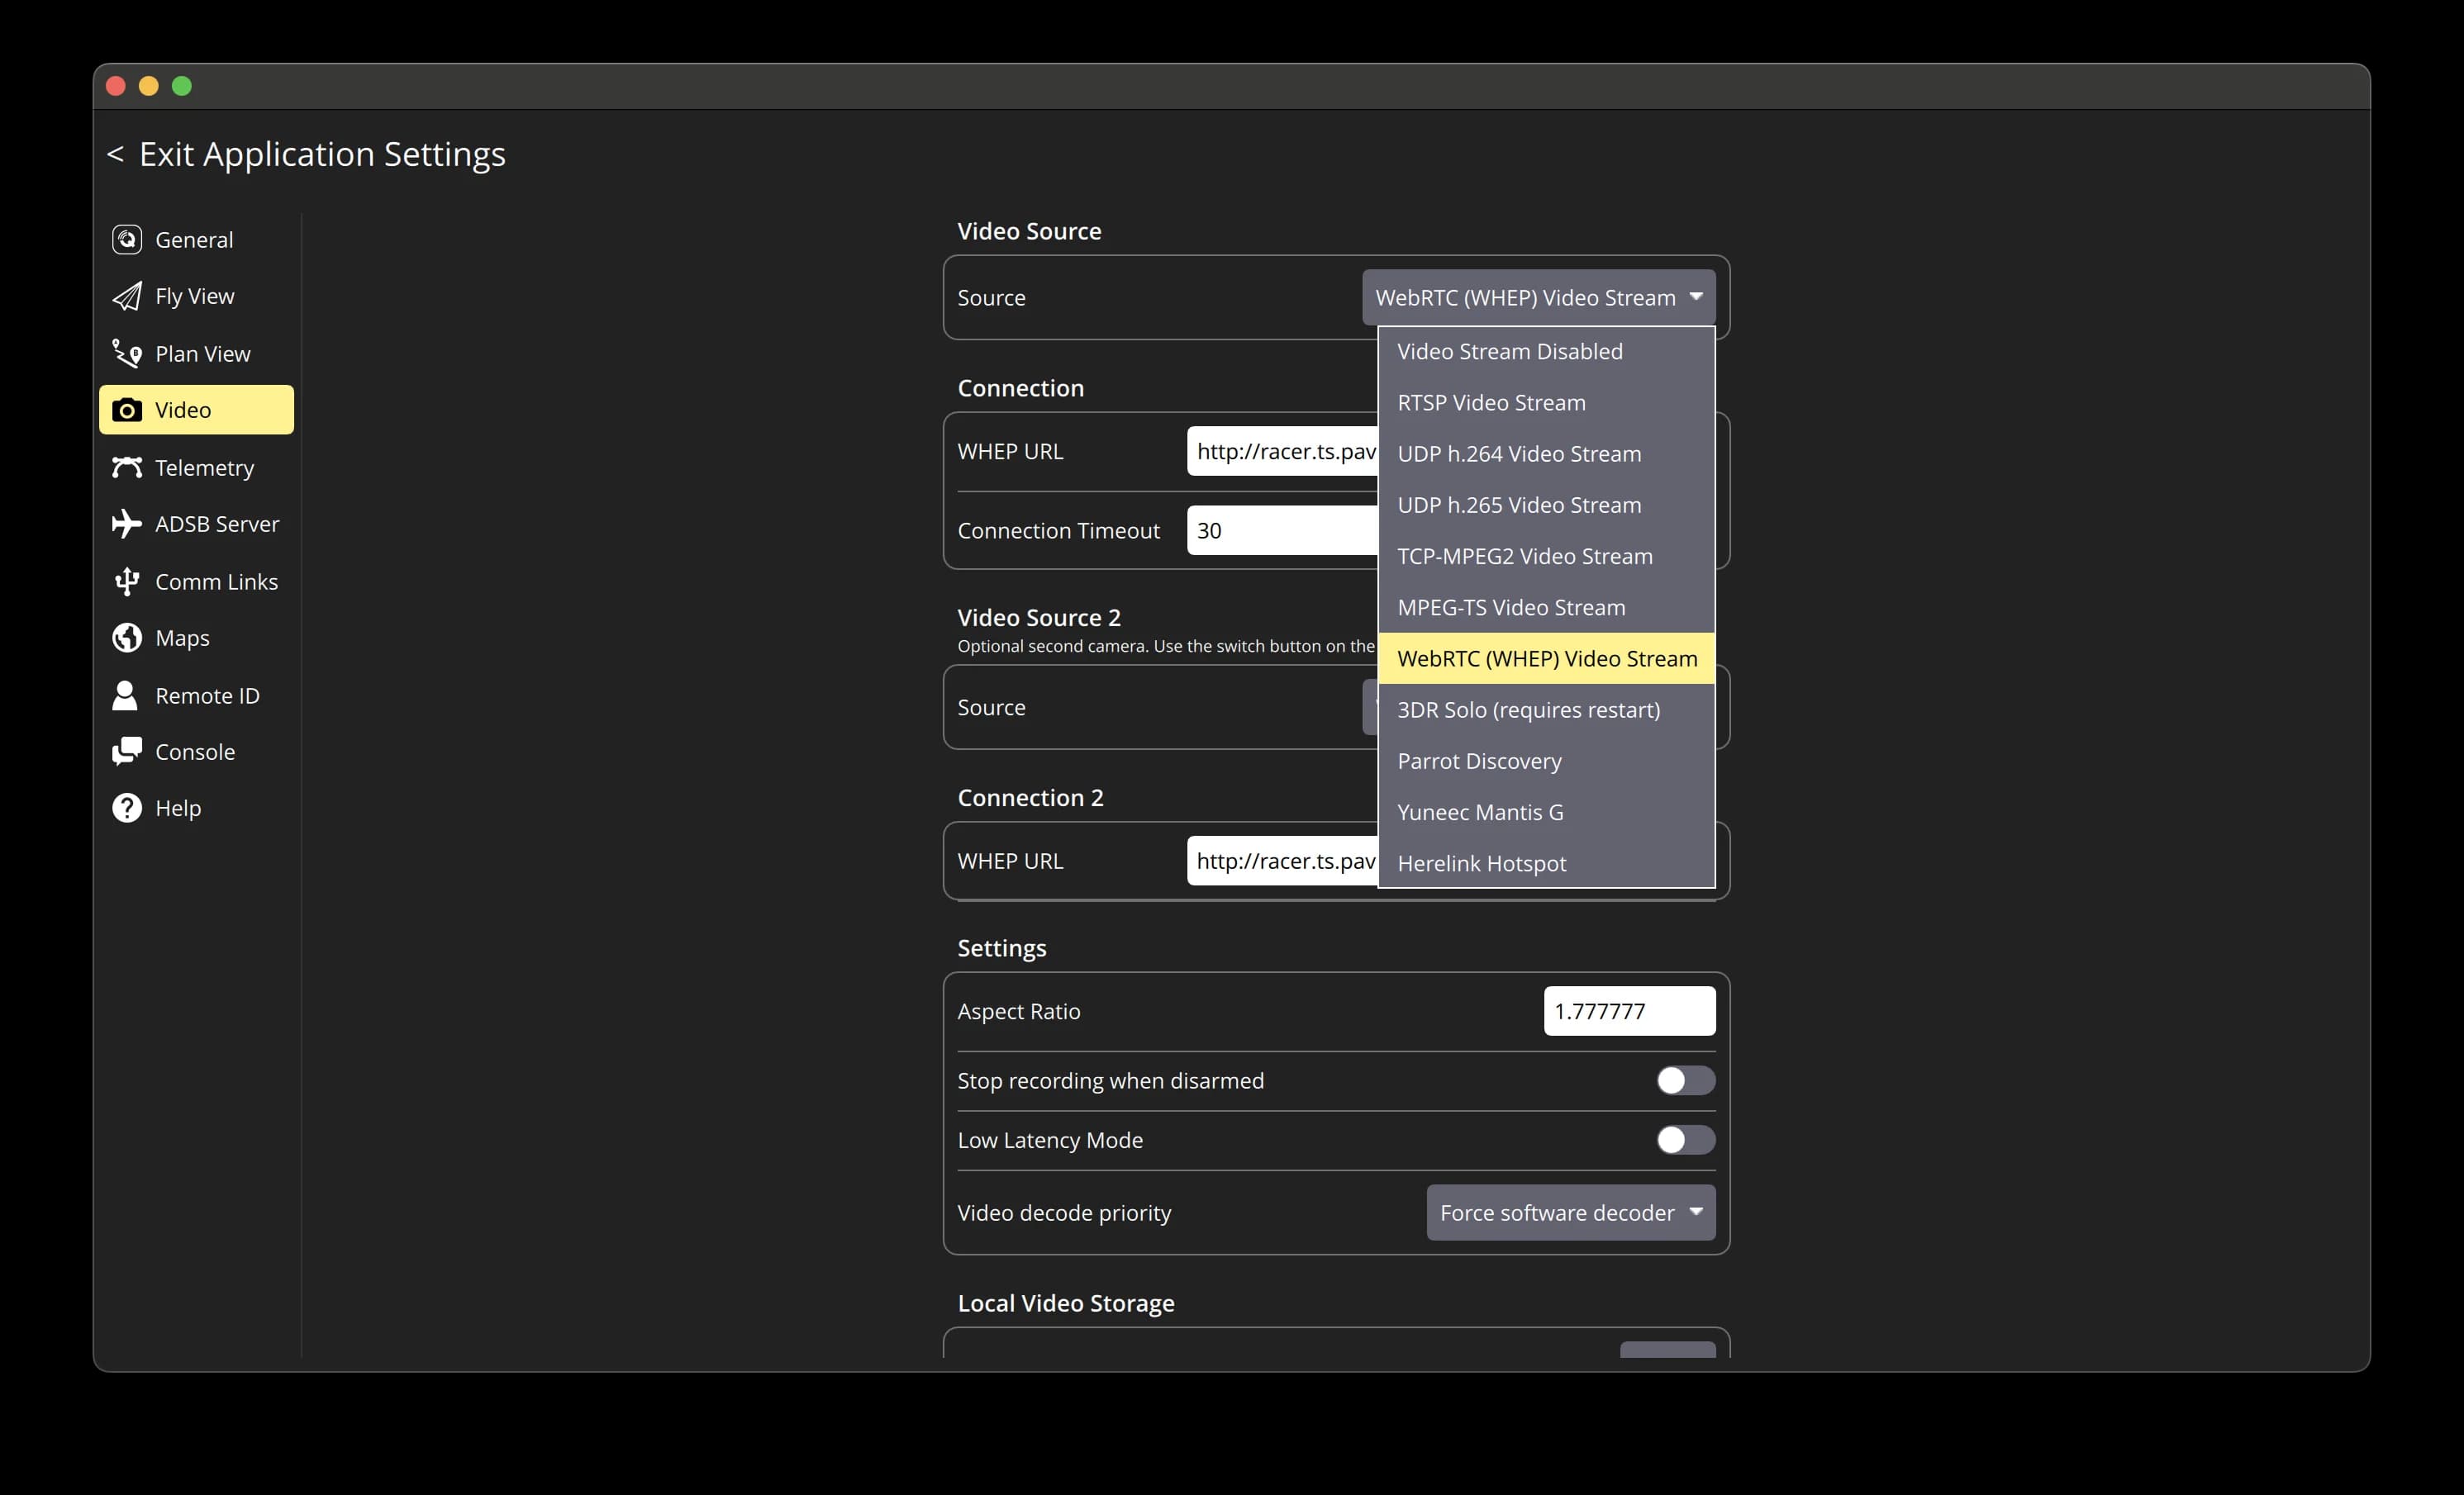Click the Console chat bubbles icon
This screenshot has height=1495, width=2464.
pos(127,752)
